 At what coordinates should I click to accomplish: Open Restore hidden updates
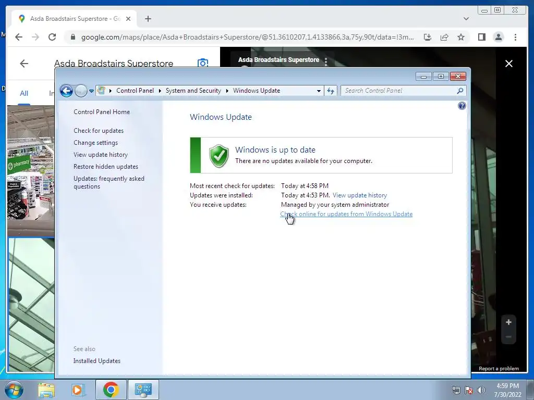click(x=105, y=166)
